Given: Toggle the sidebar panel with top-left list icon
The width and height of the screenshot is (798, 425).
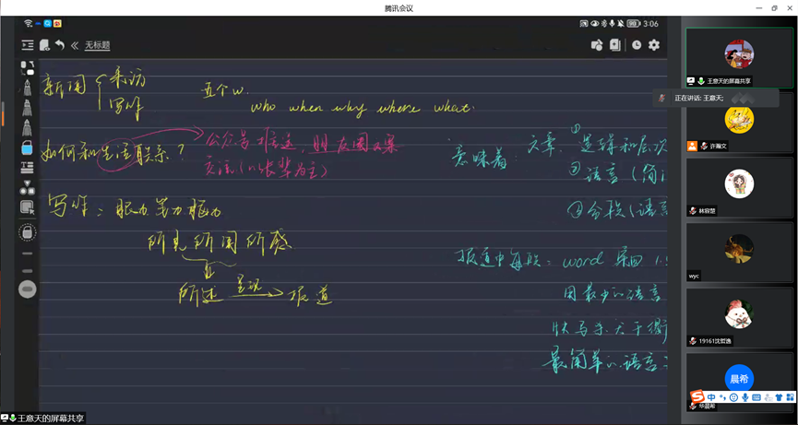Looking at the screenshot, I should point(28,44).
